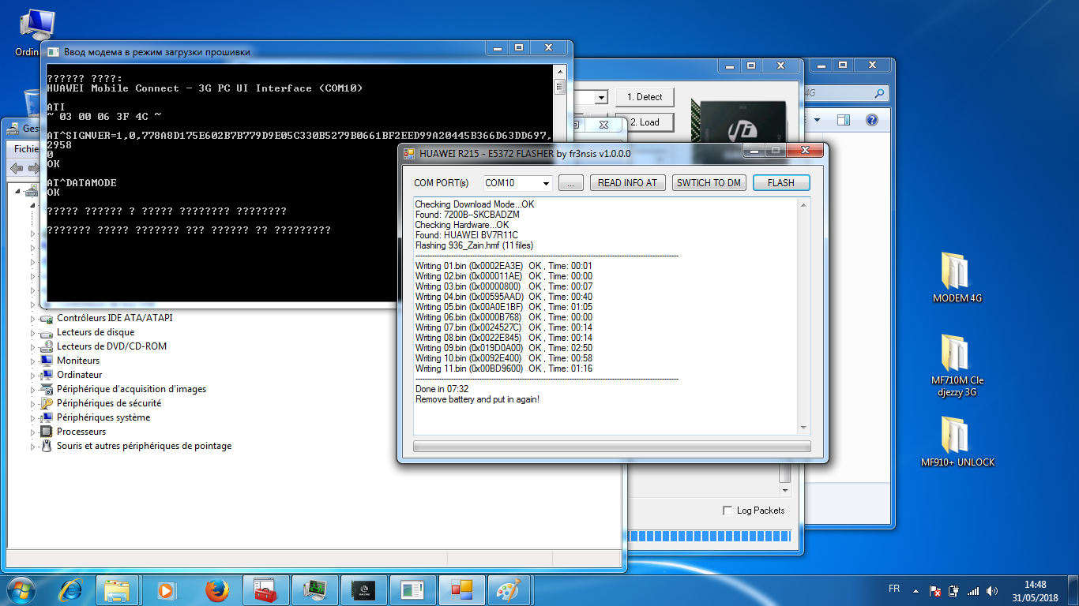
Task: Click the 1. Detect button
Action: coord(645,97)
